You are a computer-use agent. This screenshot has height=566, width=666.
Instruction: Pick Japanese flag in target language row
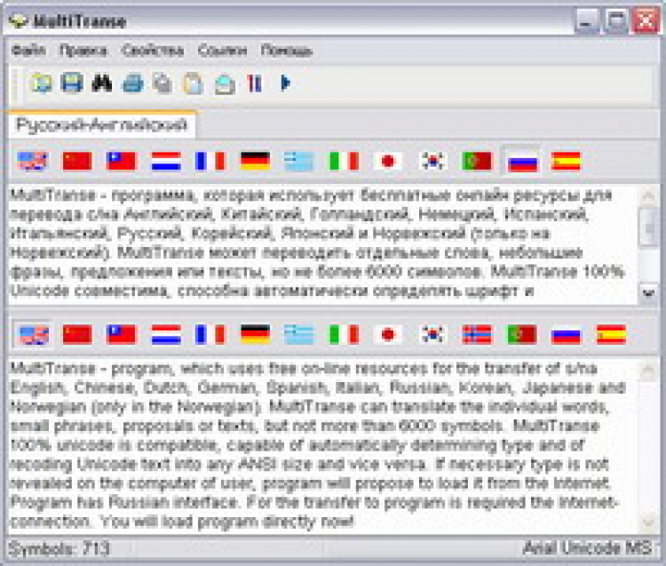pyautogui.click(x=388, y=334)
